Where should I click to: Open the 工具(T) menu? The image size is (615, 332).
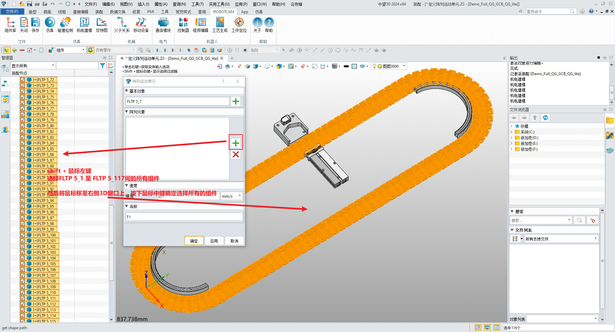coord(197,4)
